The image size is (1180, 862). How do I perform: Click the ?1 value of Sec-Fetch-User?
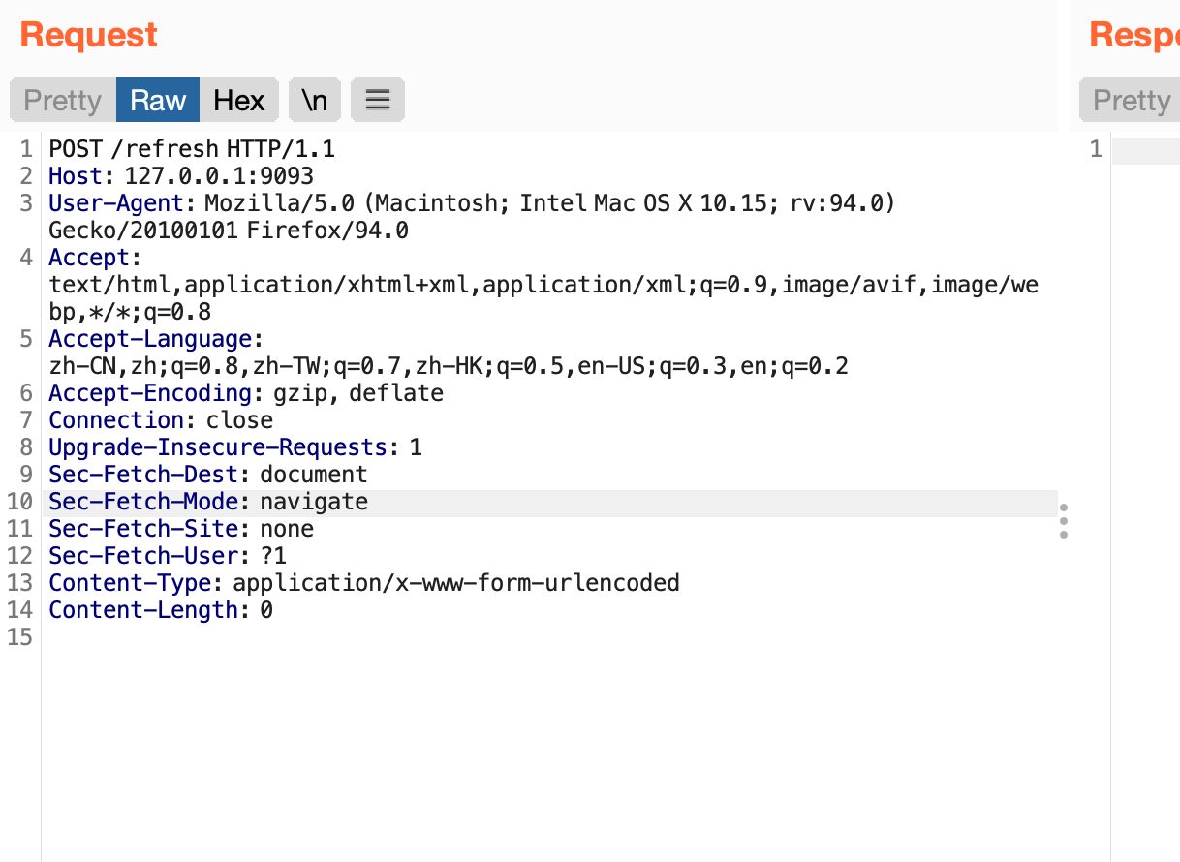[273, 556]
